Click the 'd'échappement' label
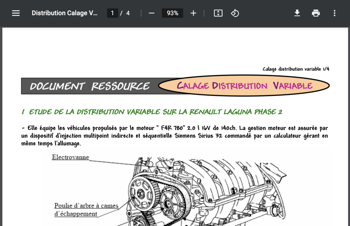The image size is (350, 226). click(x=76, y=214)
